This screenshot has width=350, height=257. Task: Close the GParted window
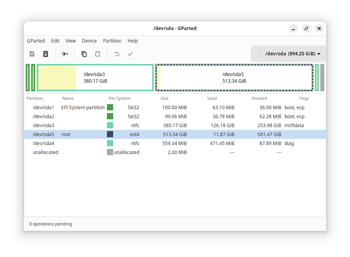click(319, 28)
